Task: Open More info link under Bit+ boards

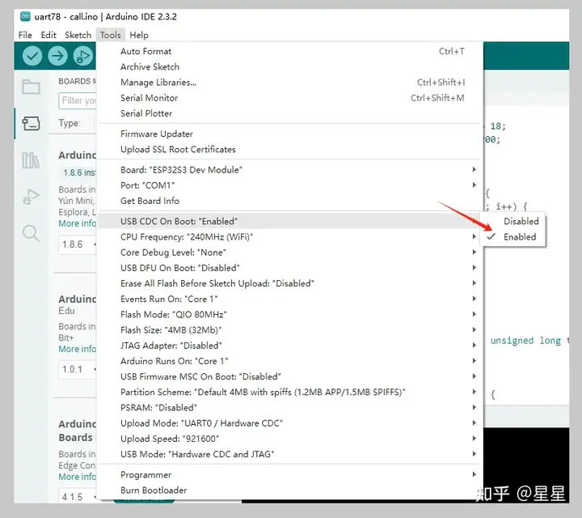Action: pyautogui.click(x=78, y=350)
